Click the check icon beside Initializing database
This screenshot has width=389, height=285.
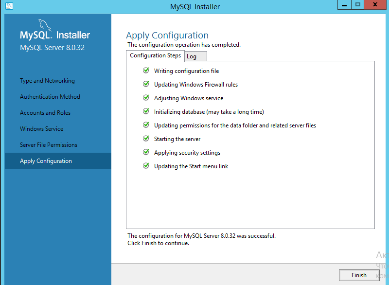pyautogui.click(x=146, y=111)
